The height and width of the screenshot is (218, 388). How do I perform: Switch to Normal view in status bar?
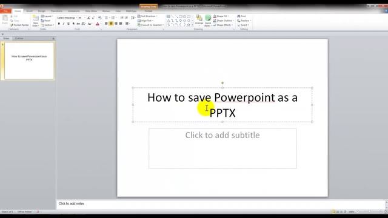333,212
